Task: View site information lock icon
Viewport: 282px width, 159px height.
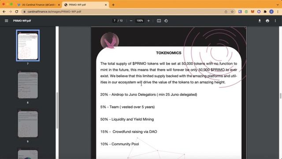Action: click(24, 12)
